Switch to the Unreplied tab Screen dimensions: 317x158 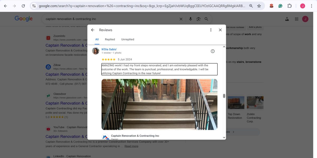128,40
